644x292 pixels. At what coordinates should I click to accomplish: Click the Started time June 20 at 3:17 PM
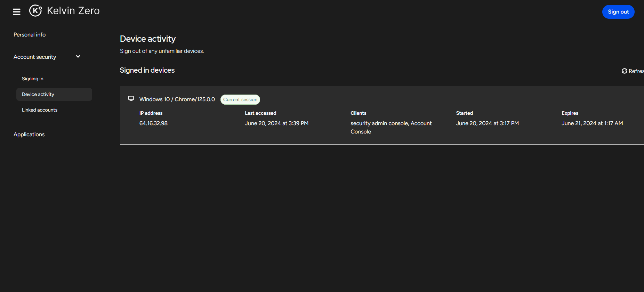(x=487, y=123)
